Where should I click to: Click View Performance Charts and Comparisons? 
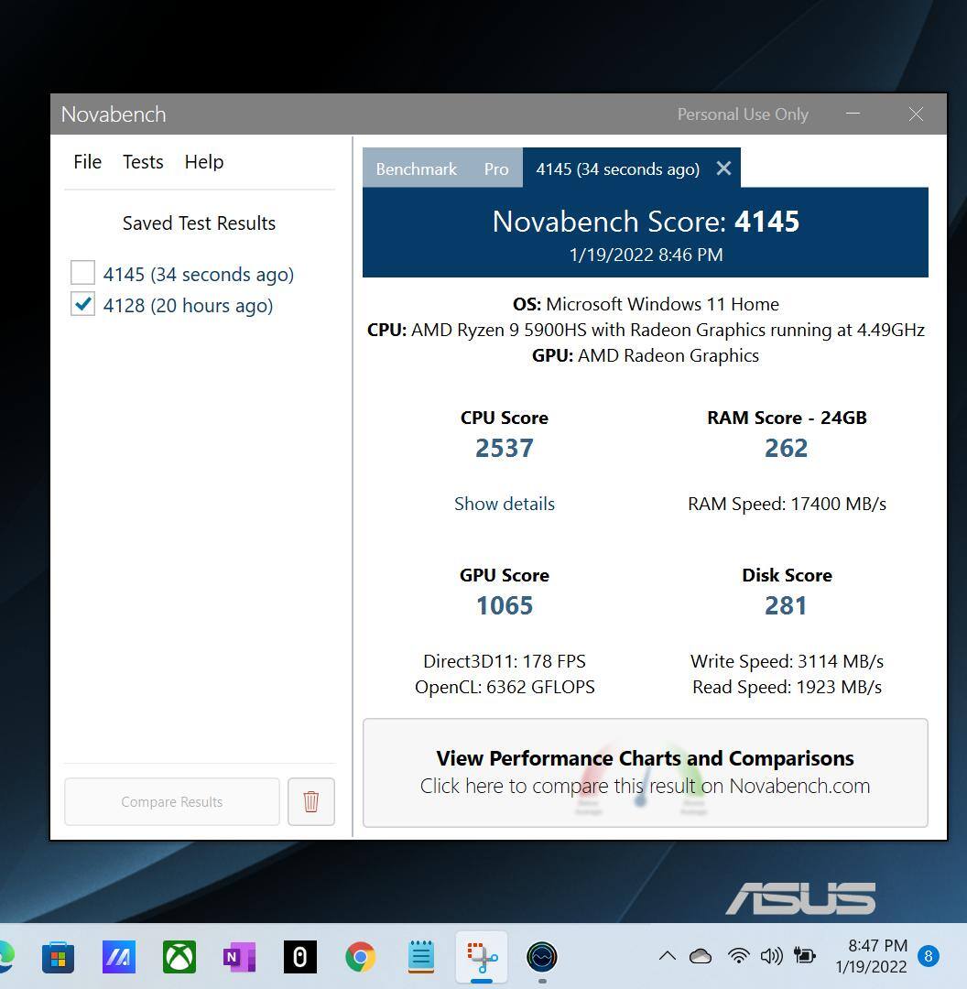click(645, 772)
